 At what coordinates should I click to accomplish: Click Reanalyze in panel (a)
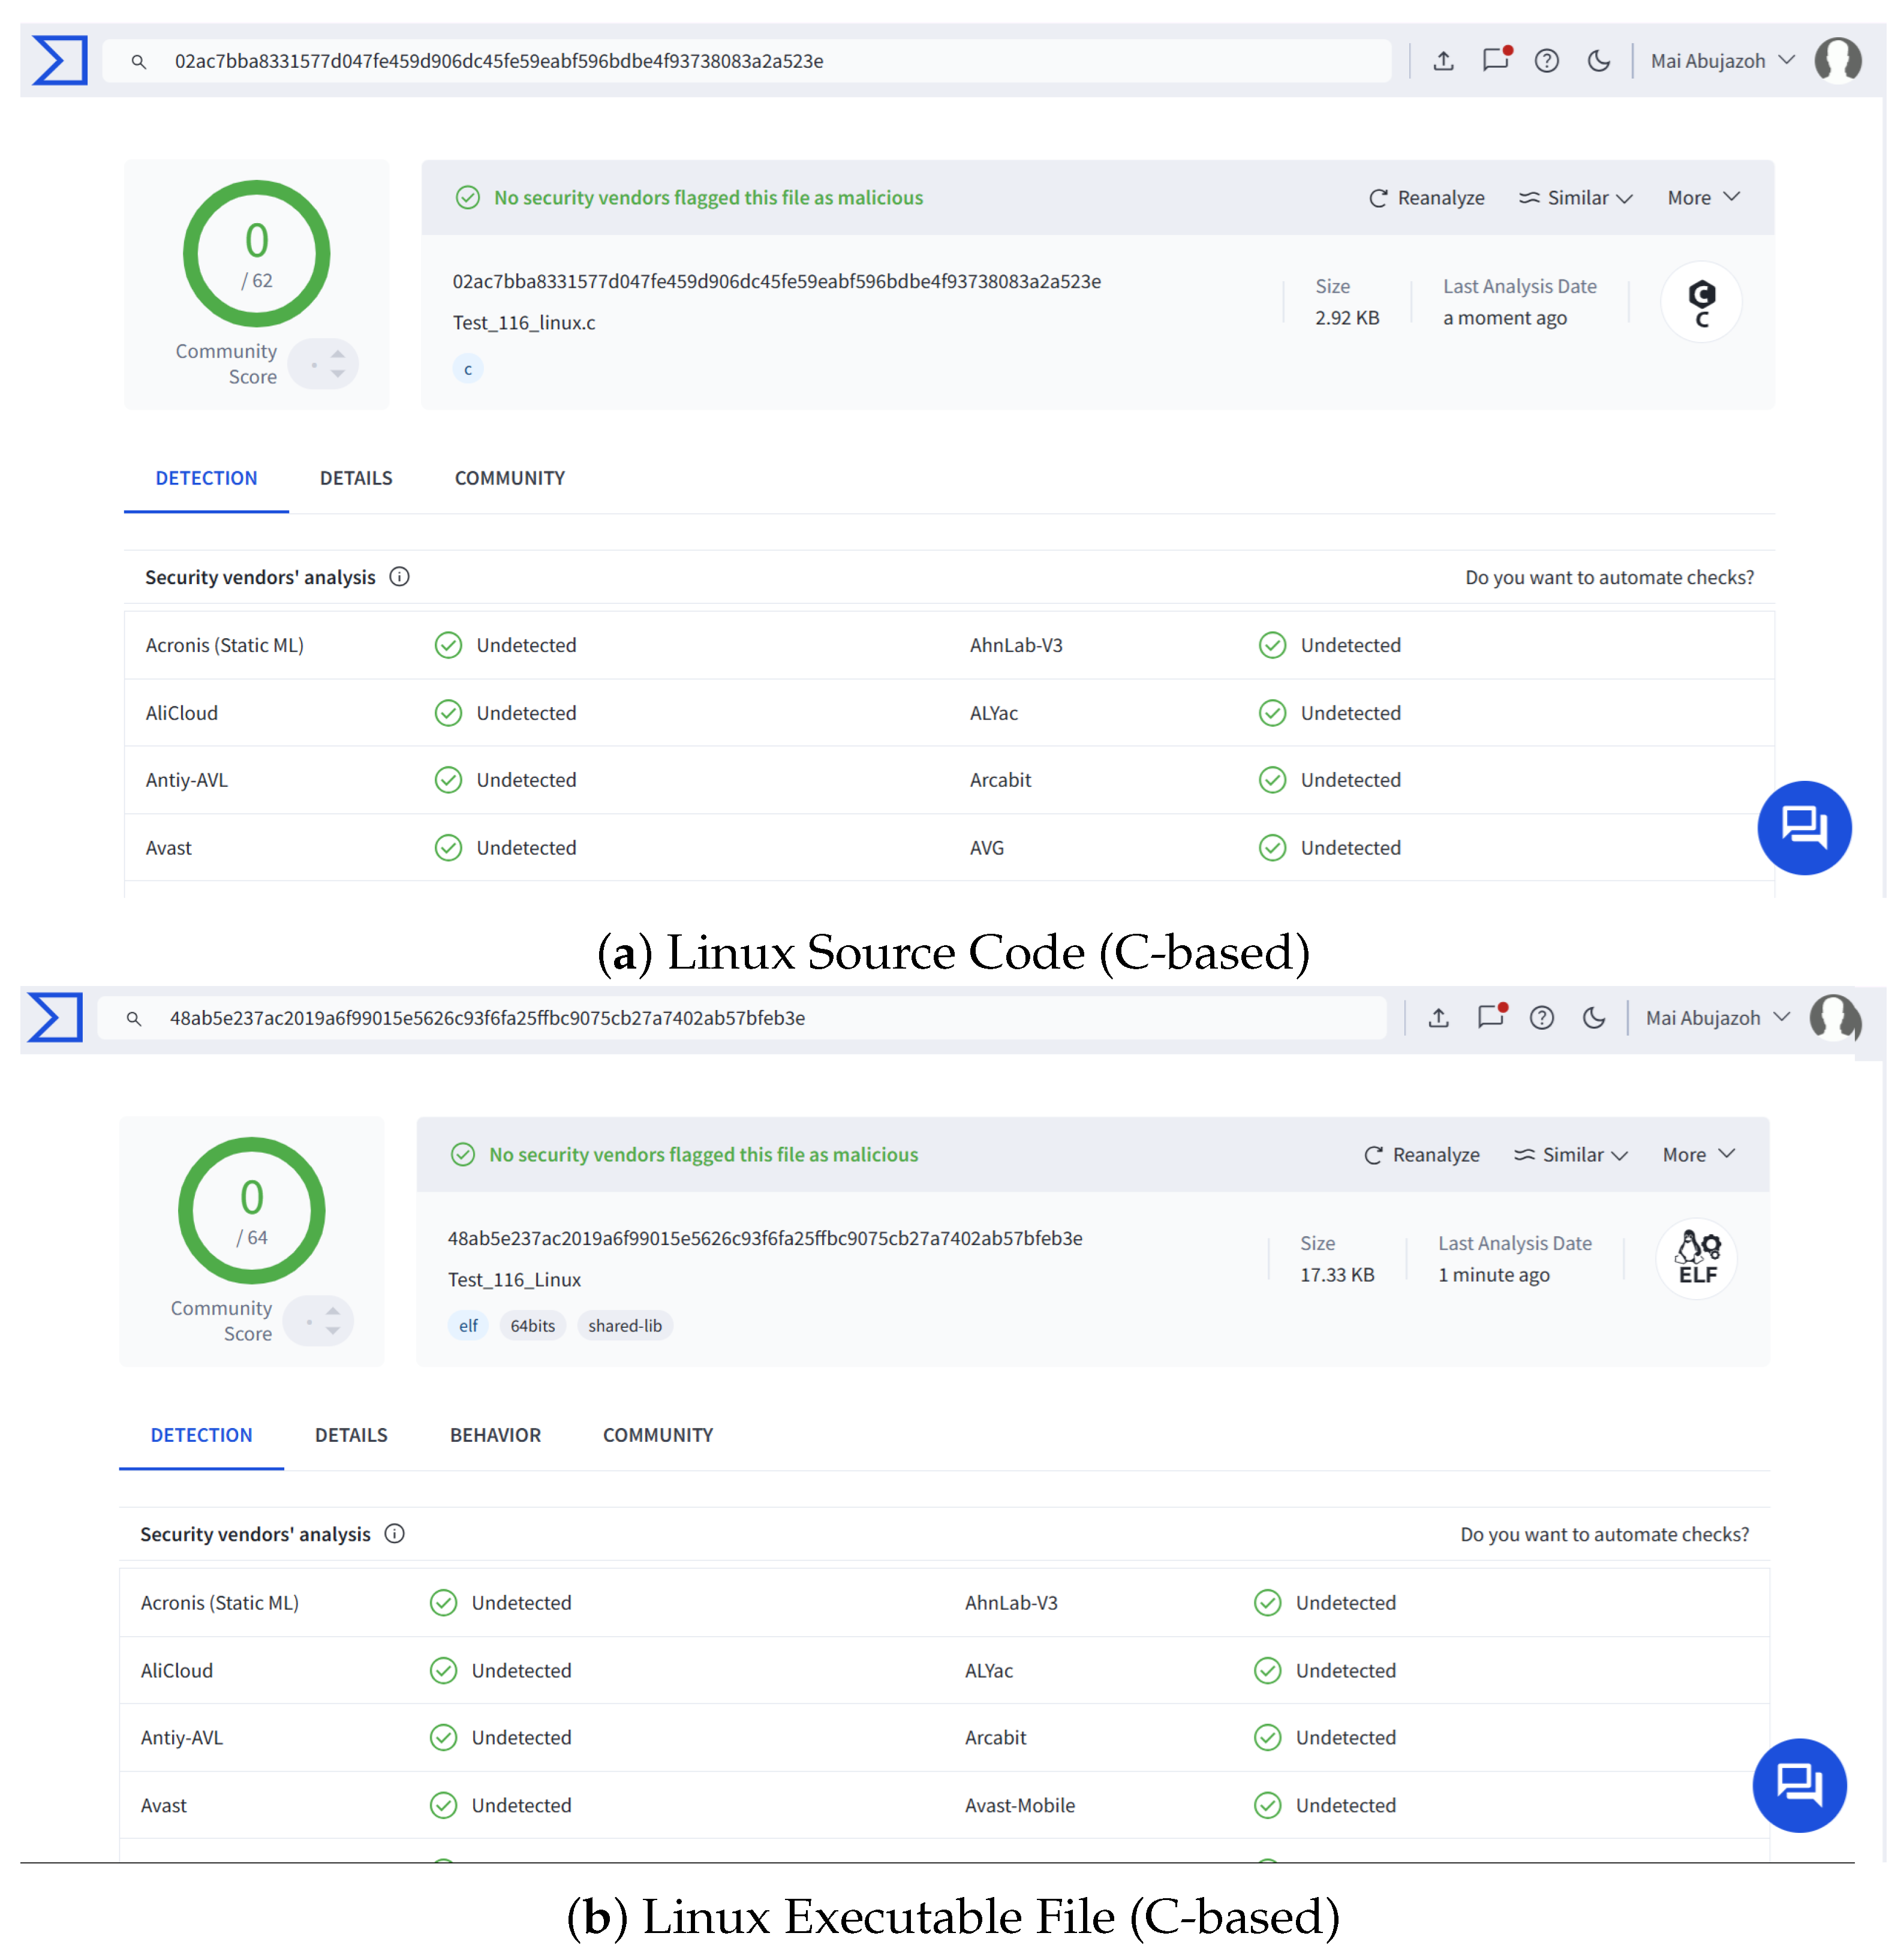(x=1427, y=198)
